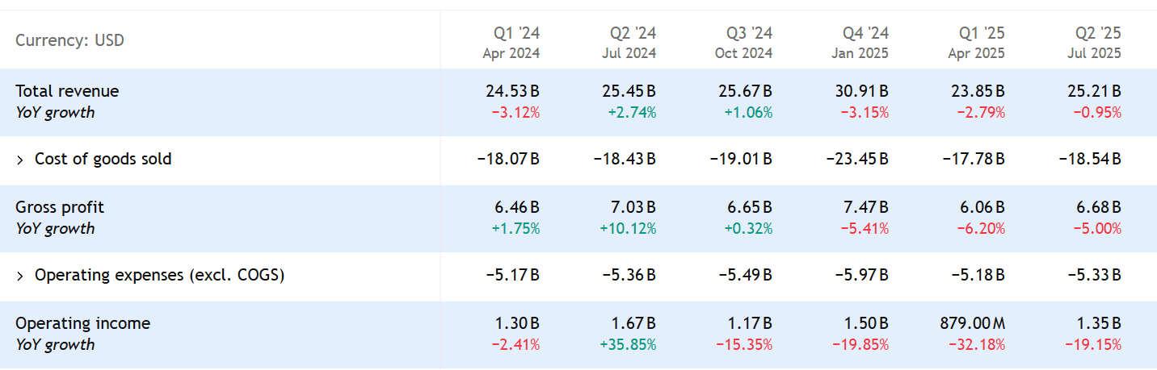Click the 30.91 B total revenue value
1157x370 pixels.
tap(861, 91)
